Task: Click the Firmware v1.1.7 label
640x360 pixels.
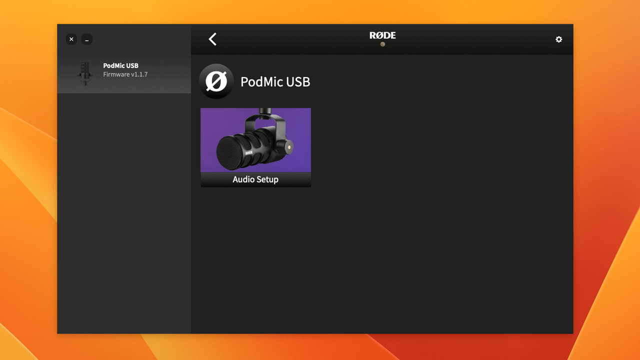Action: coord(125,74)
